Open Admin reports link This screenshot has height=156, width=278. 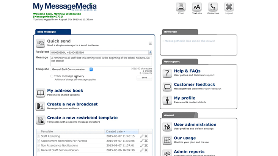click(189, 151)
